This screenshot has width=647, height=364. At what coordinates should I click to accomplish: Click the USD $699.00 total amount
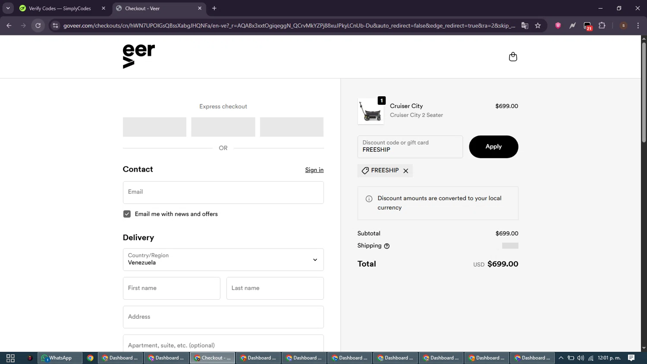(x=496, y=264)
